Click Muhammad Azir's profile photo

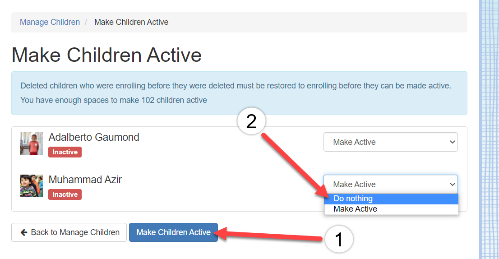[32, 186]
